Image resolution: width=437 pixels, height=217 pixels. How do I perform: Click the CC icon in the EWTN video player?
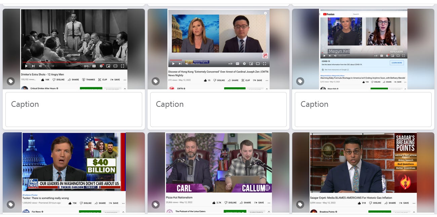coord(237,63)
